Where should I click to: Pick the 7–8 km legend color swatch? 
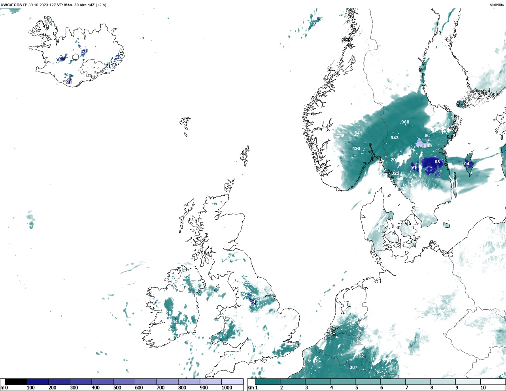[418, 382]
